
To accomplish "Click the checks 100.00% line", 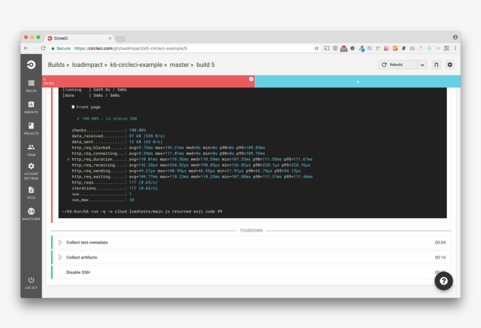I will 109,130.
